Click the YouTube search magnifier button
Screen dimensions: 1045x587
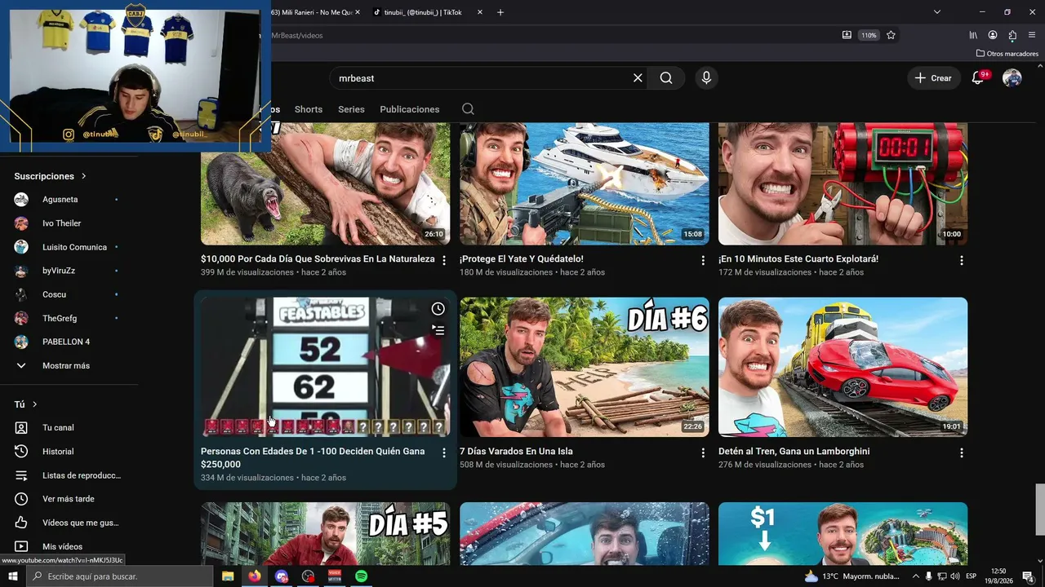click(x=666, y=78)
